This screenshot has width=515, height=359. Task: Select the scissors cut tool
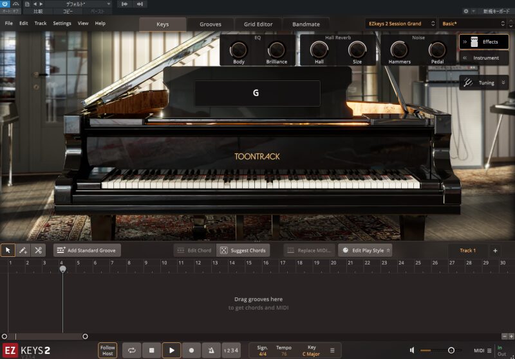pos(38,250)
